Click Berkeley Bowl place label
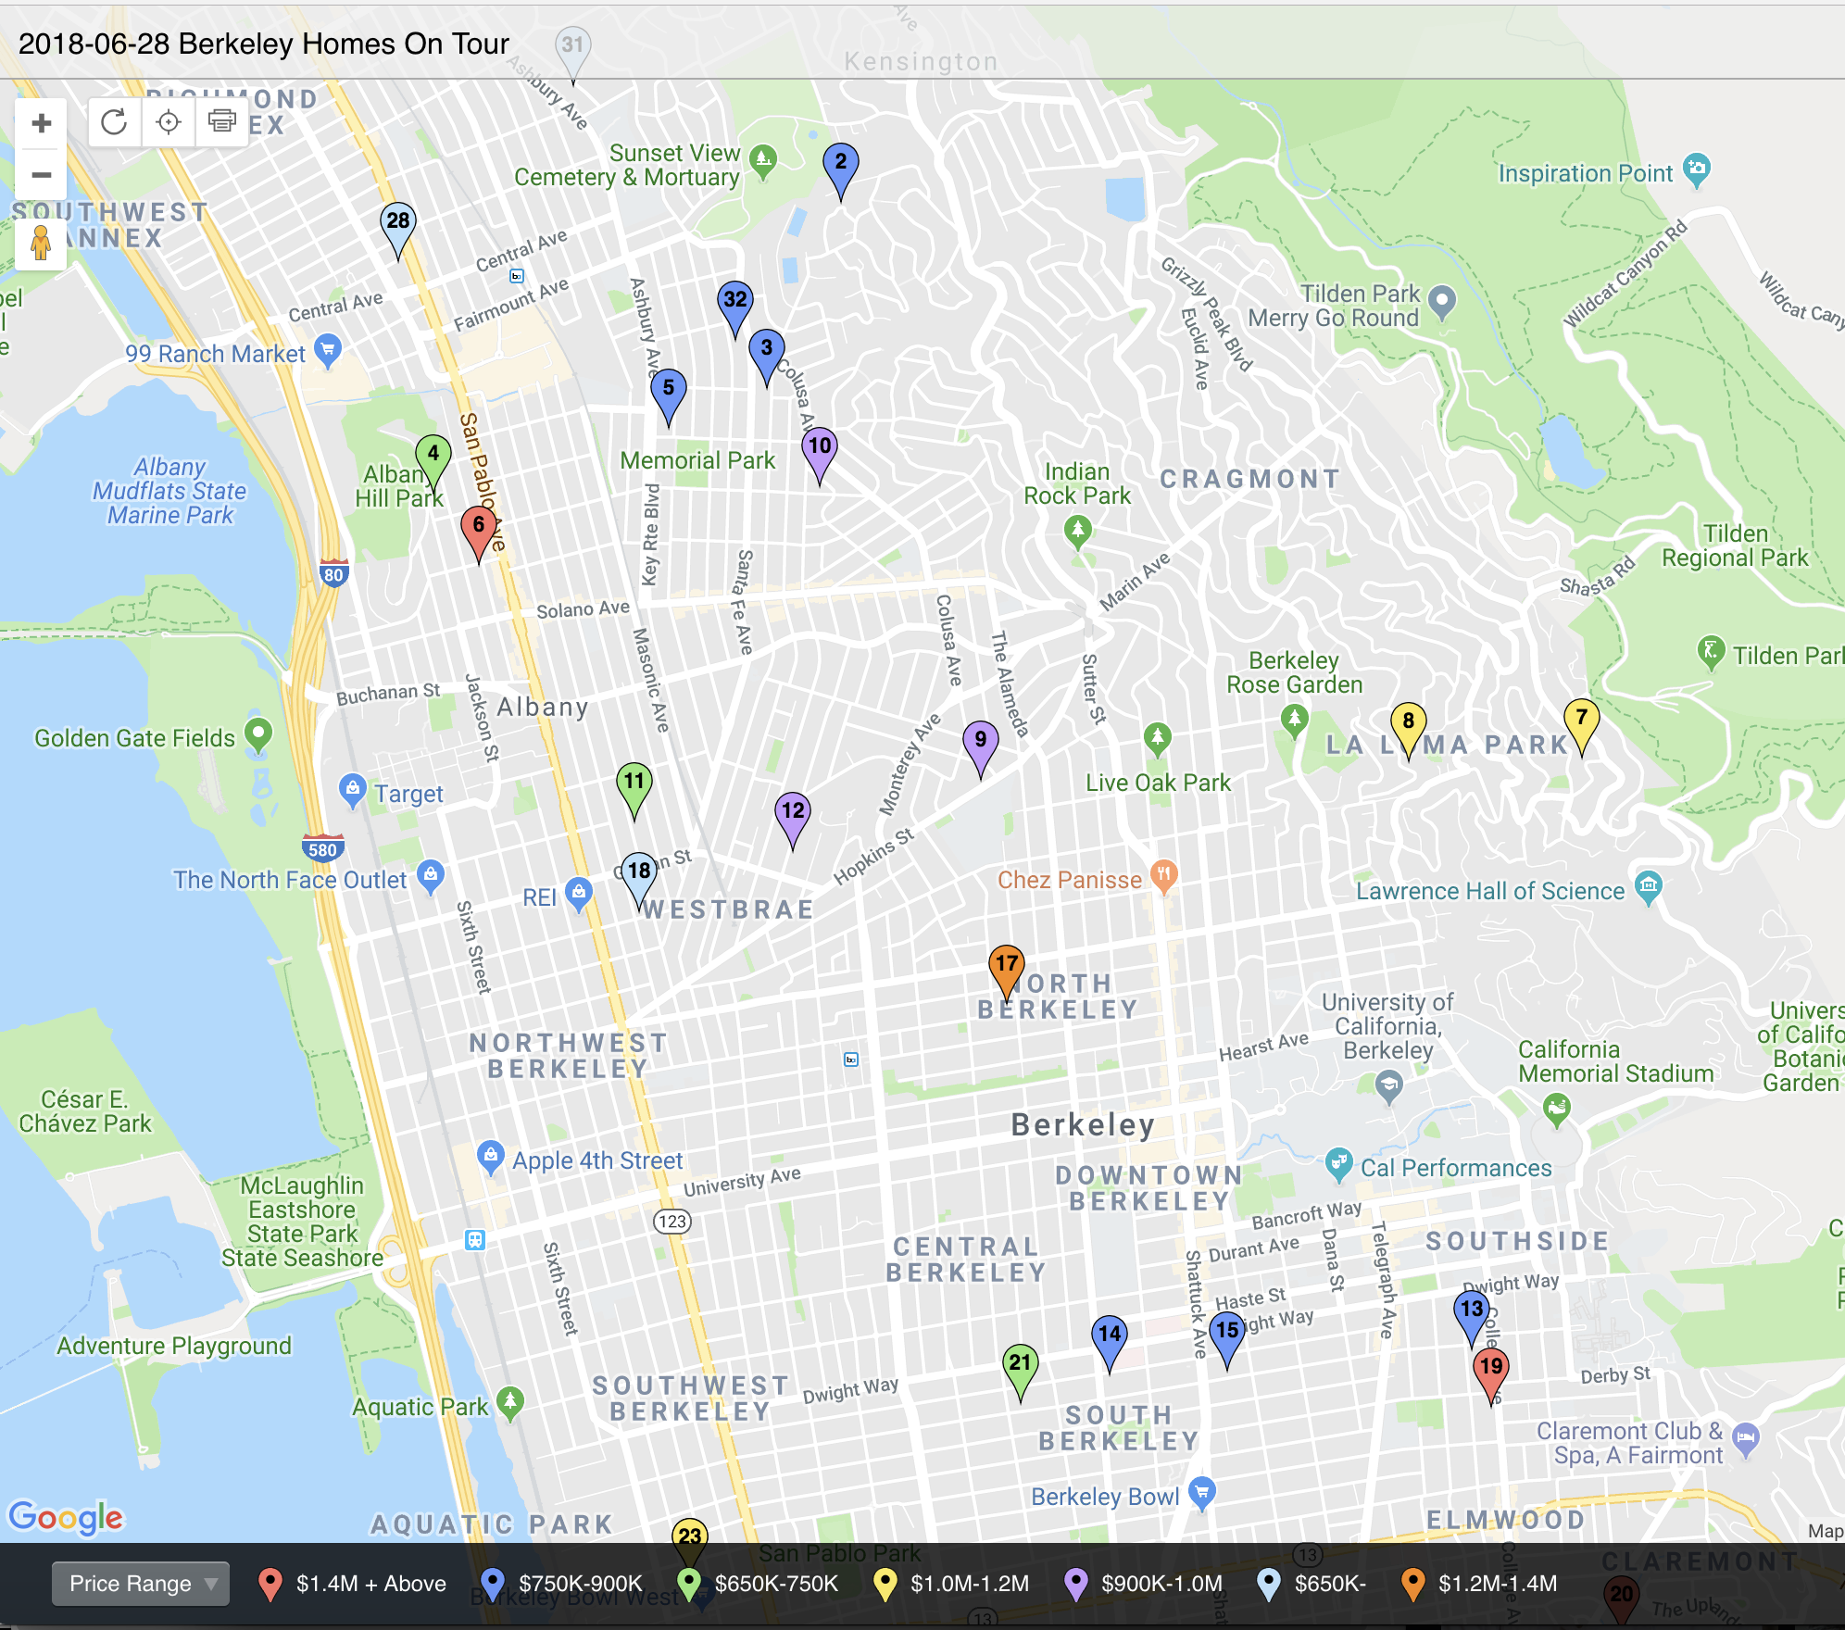 1105,1497
